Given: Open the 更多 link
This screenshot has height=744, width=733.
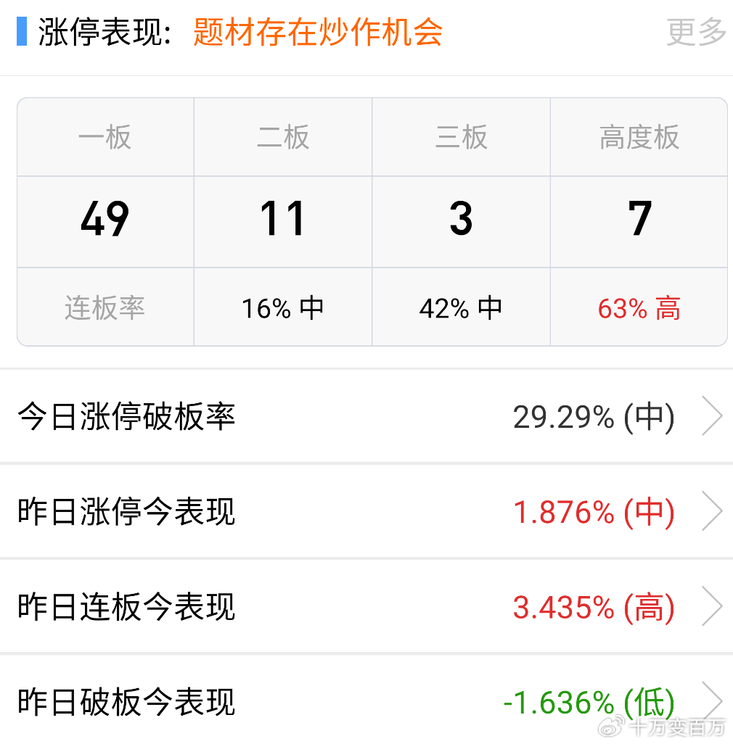Looking at the screenshot, I should click(696, 33).
